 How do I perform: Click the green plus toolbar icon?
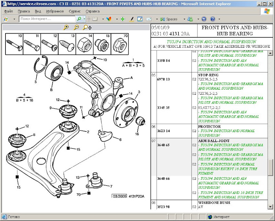[x=123, y=19]
